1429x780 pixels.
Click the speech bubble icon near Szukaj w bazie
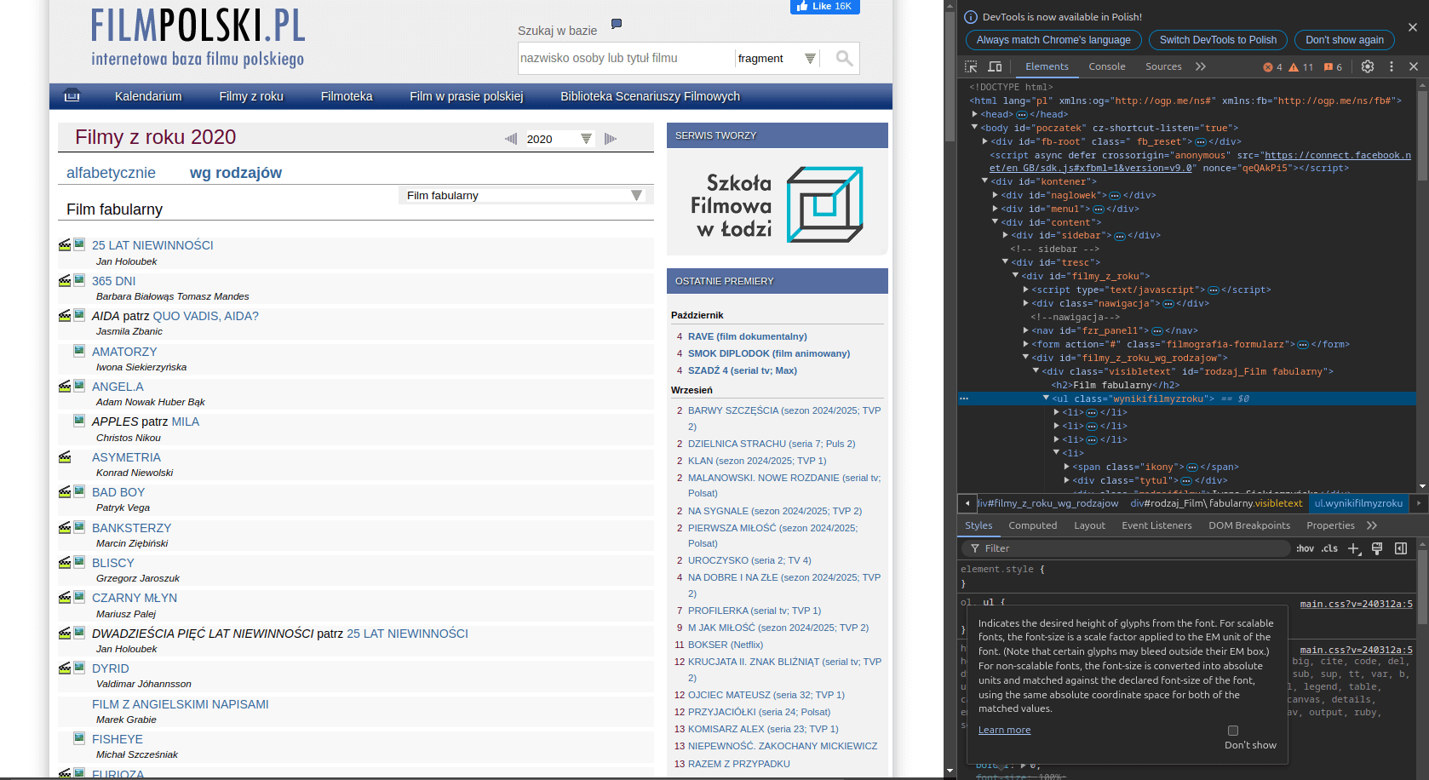click(x=617, y=24)
